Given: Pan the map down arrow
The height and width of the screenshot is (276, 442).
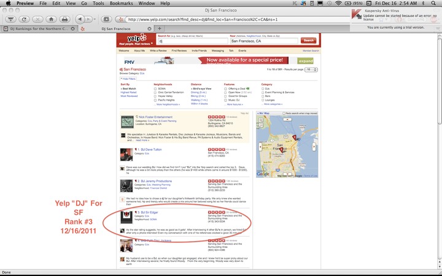Looking at the screenshot, I should coord(287,174).
